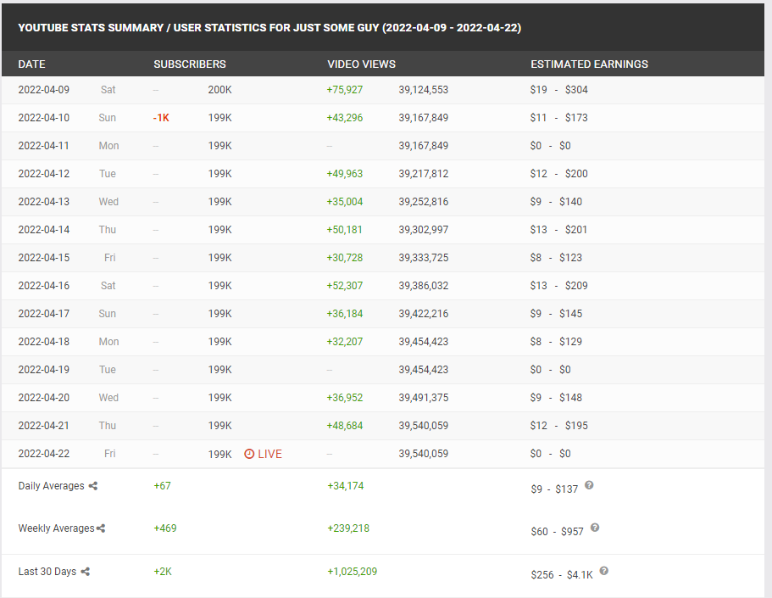This screenshot has width=772, height=598.
Task: Select date cell 2022-04-22
Action: [44, 454]
